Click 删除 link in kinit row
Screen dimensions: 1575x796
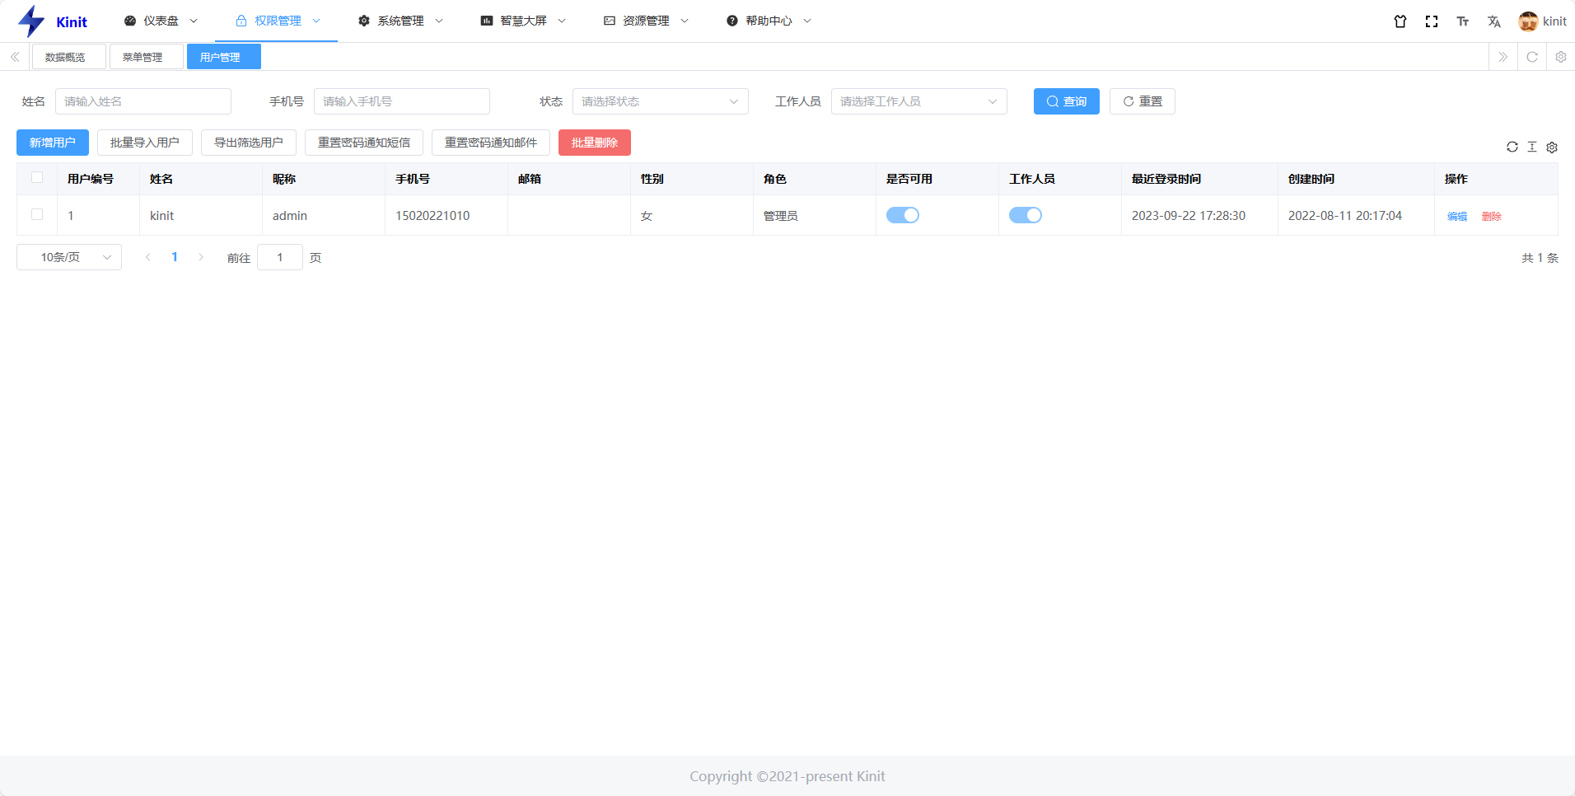(x=1492, y=216)
